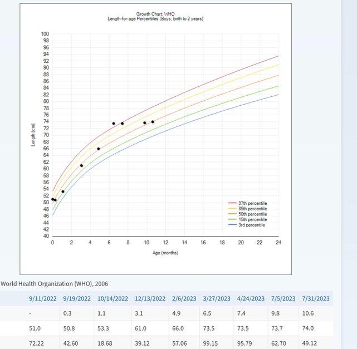Open the 4/24/2023 measurement entry

tap(251, 298)
